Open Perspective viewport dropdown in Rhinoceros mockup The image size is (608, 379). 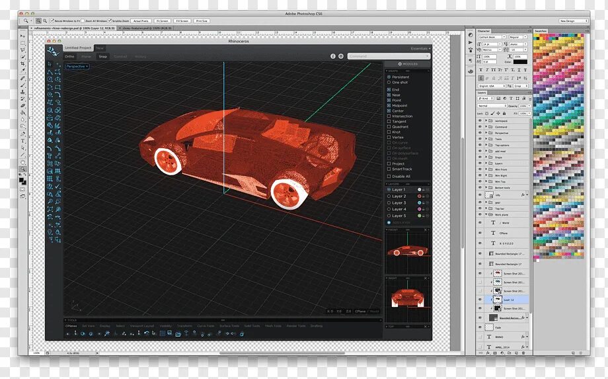[x=77, y=66]
